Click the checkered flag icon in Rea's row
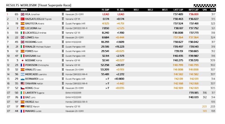This screenshot has height=124, width=225. coord(63,14)
